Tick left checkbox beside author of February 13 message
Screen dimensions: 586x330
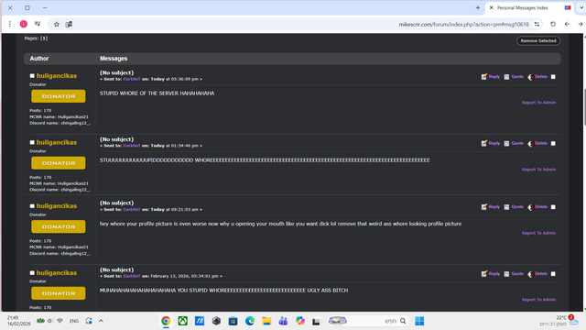(x=32, y=273)
